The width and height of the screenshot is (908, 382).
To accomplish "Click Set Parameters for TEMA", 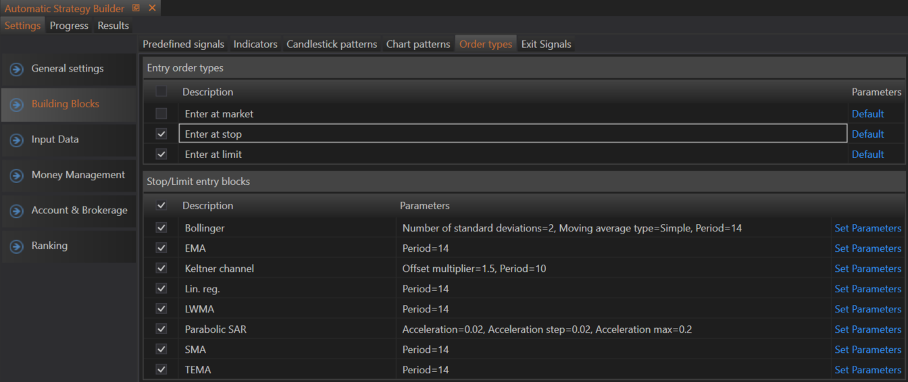I will [x=867, y=370].
